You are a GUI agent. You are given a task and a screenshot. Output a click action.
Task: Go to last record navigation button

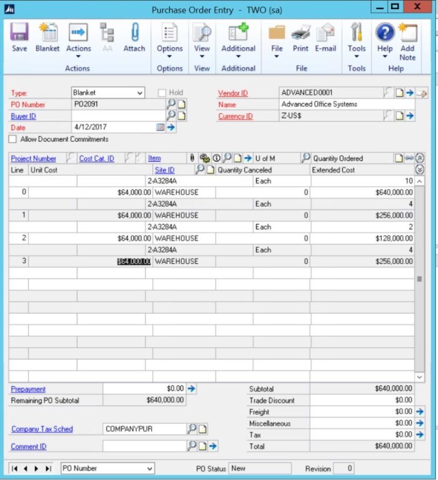click(x=48, y=469)
